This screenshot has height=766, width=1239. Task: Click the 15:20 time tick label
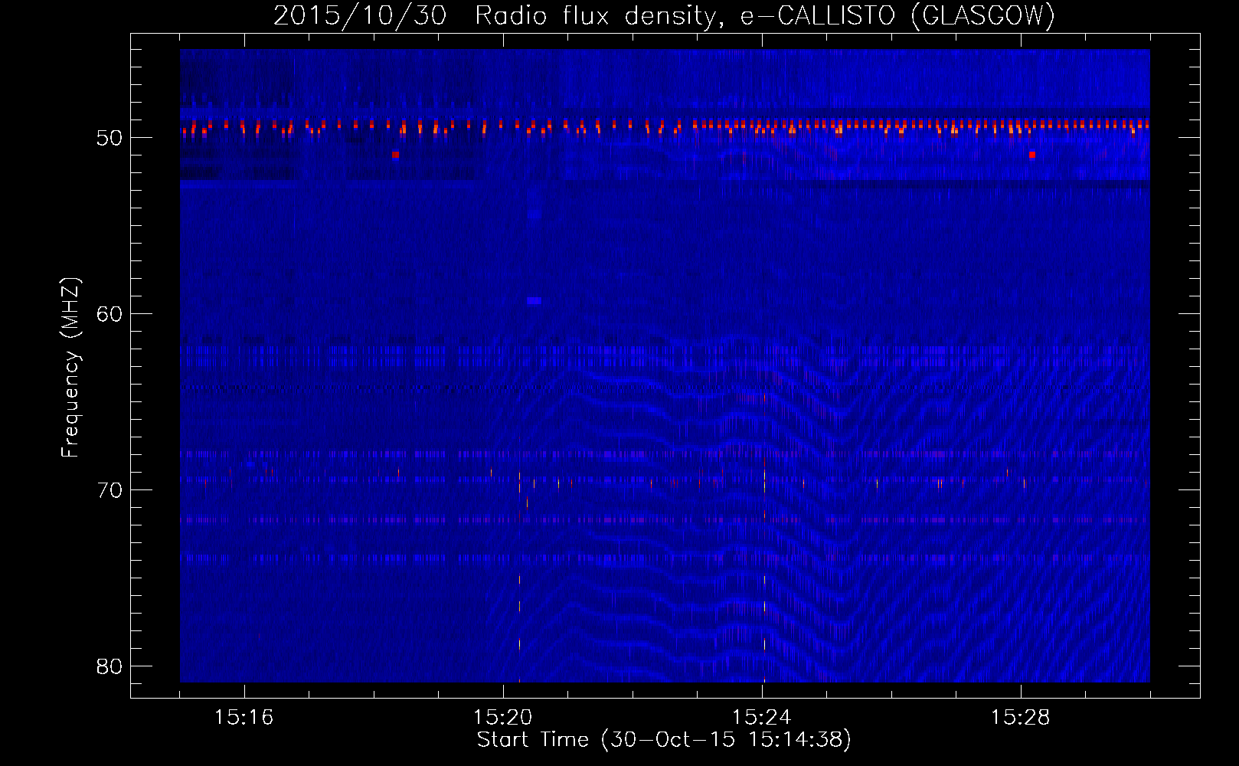tap(502, 718)
